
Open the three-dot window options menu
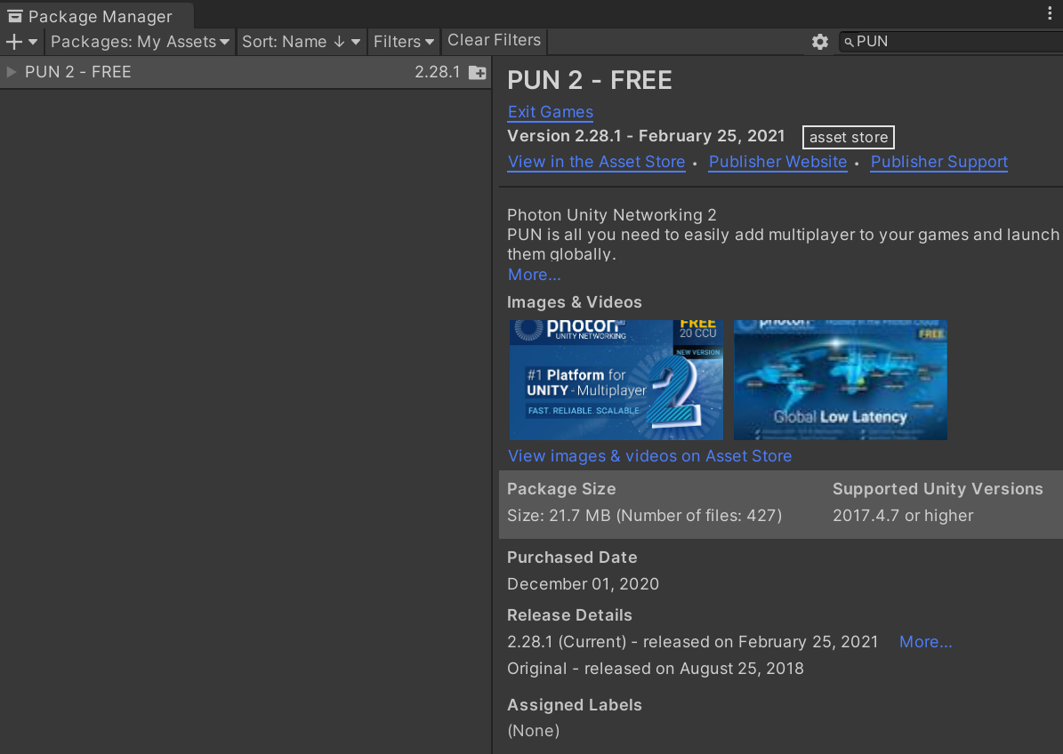coord(1050,12)
